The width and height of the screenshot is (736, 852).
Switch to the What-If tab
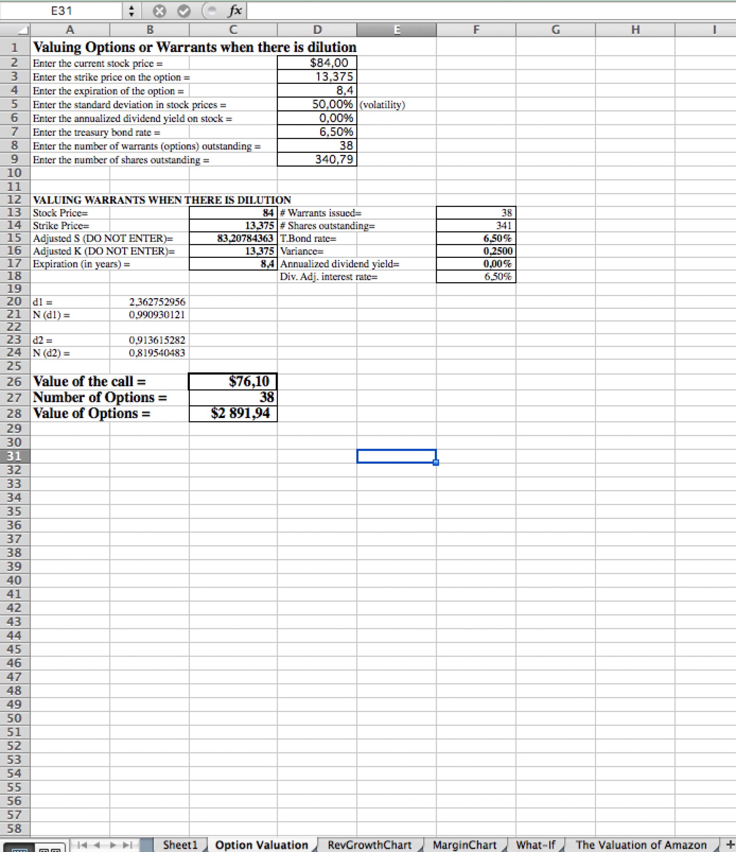535,844
